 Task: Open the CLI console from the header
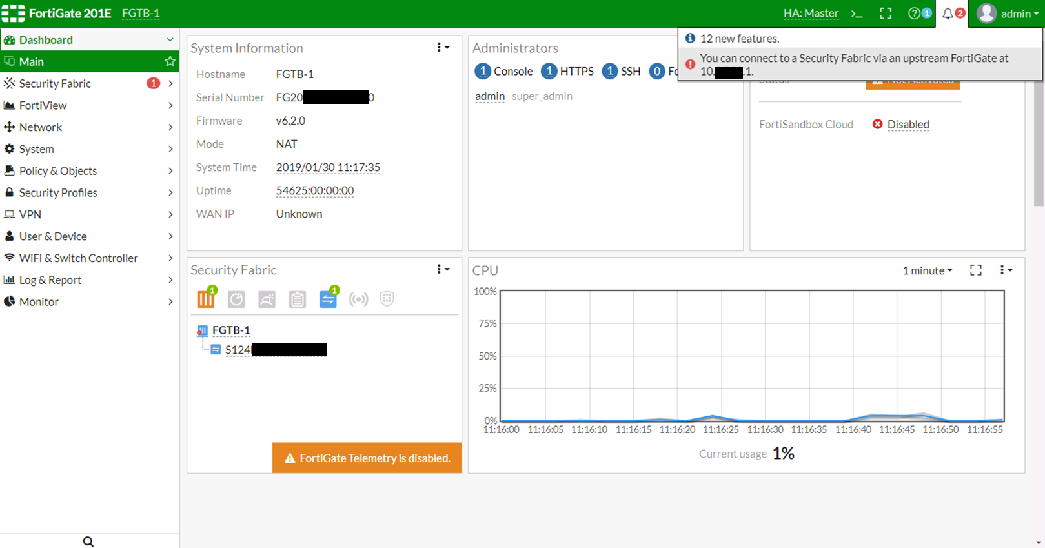[857, 14]
